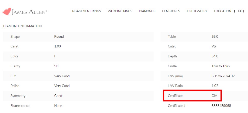248x113 pixels.
Task: Select the Carat value 1.00
Action: tap(58, 46)
